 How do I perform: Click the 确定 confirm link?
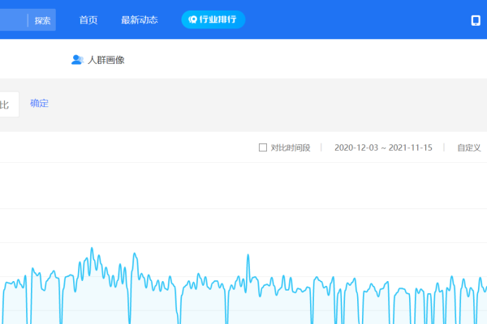point(39,103)
